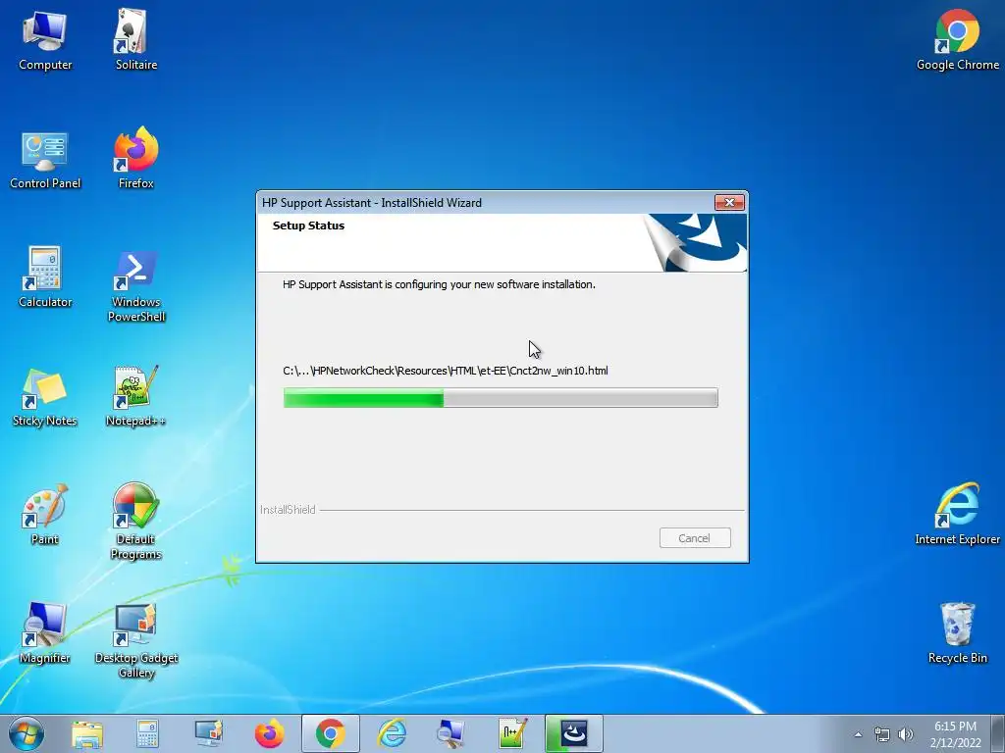1005x753 pixels.
Task: Open Calculator from the taskbar
Action: [x=147, y=733]
